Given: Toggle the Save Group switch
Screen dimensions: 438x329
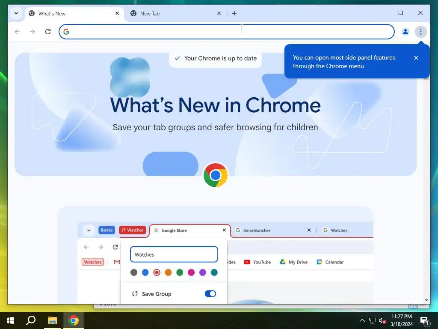Looking at the screenshot, I should point(210,294).
